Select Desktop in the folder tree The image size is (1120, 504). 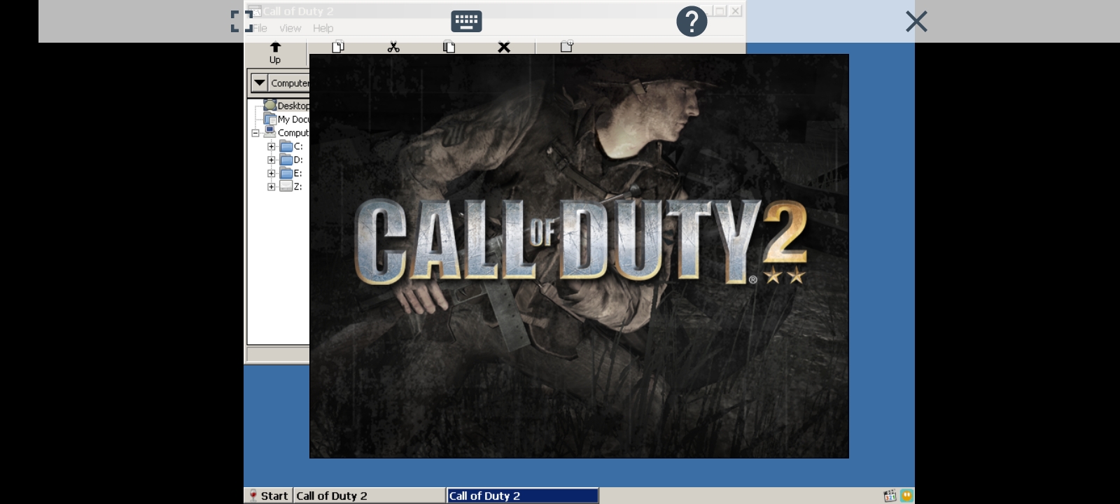[x=293, y=106]
